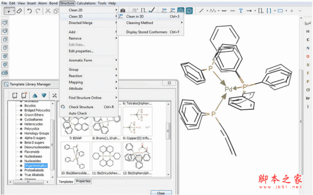This screenshot has width=313, height=195.
Task: Choose the blue bracket group tool
Action: [x=269, y=11]
